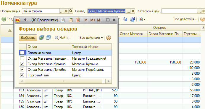The image size is (205, 109).
Task: Click the Склад column header
Action: click(49, 47)
